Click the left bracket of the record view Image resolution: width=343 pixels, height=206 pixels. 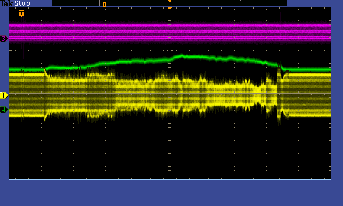100,3
